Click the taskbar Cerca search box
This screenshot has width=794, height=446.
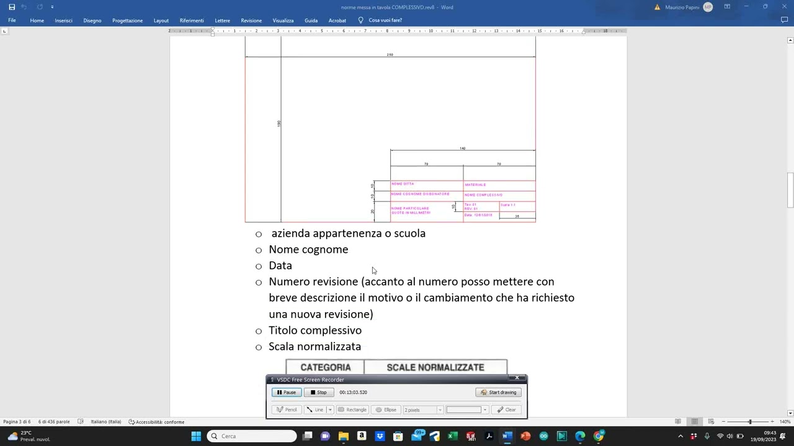pos(252,436)
